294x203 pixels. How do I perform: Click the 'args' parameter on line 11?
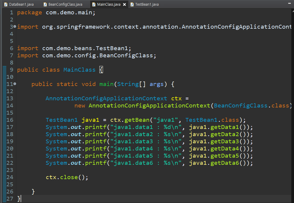click(157, 84)
